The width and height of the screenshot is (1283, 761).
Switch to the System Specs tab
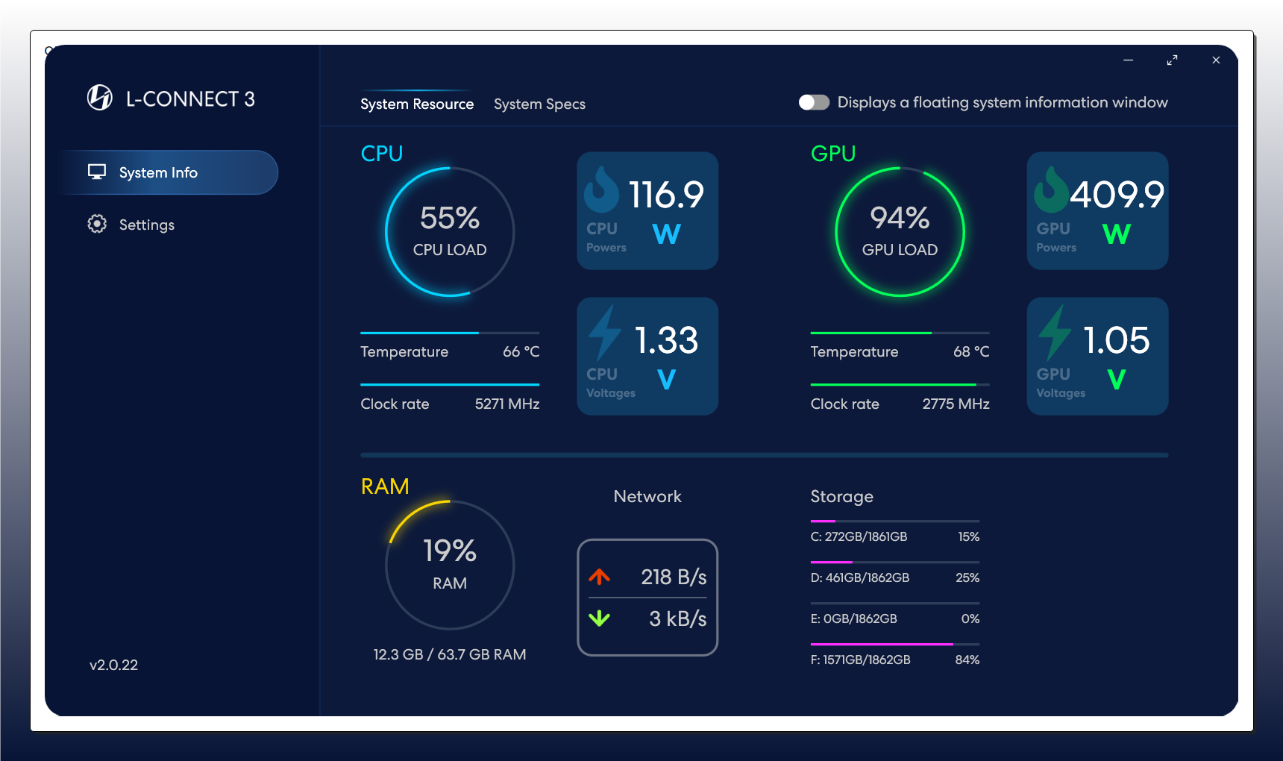(x=539, y=104)
